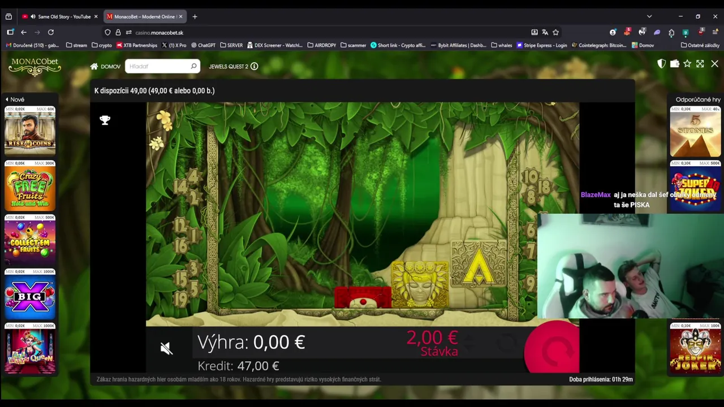View site padlock security info
Screen dimensions: 724x407
(118, 32)
